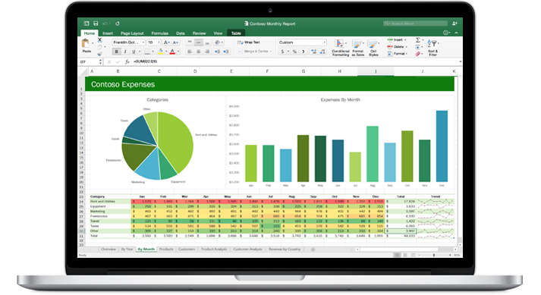Toggle Bold formatting

(116, 52)
